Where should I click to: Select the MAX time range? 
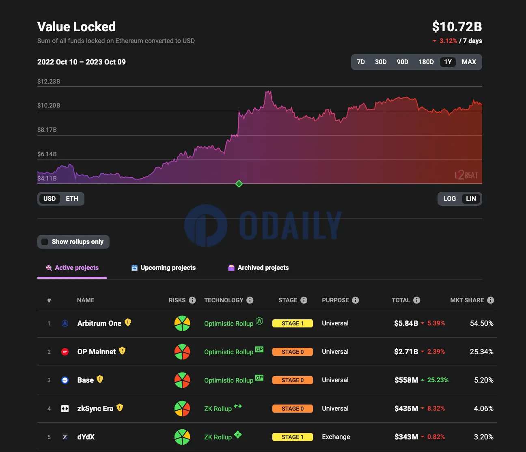(469, 62)
